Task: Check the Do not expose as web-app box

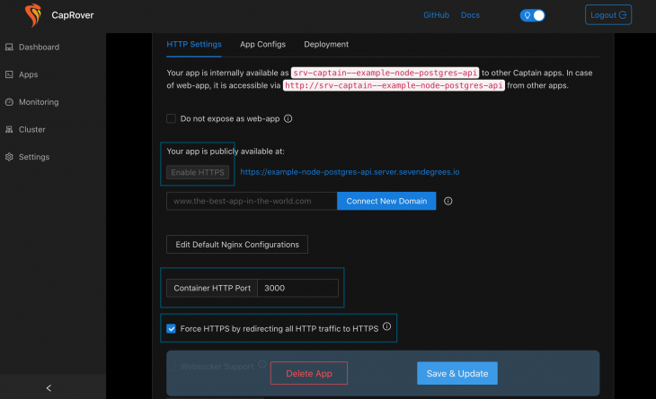Action: (171, 118)
